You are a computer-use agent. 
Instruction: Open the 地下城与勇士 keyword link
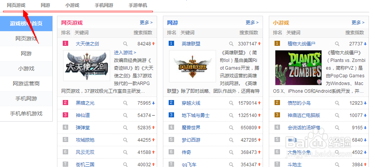196,115
